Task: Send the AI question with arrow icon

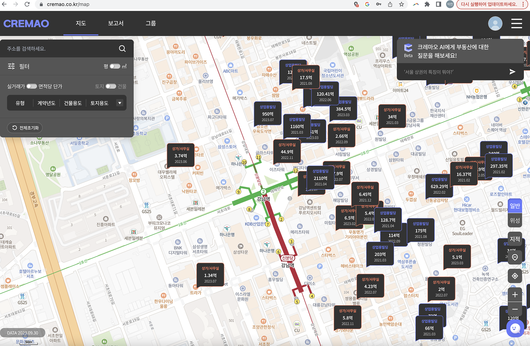Action: [x=512, y=72]
